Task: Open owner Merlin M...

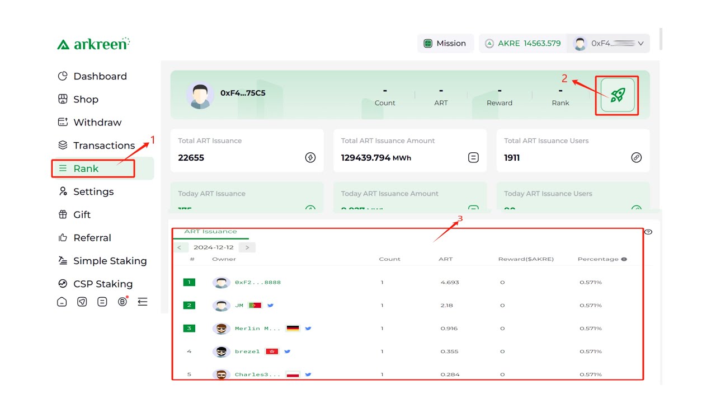Action: [x=257, y=329]
